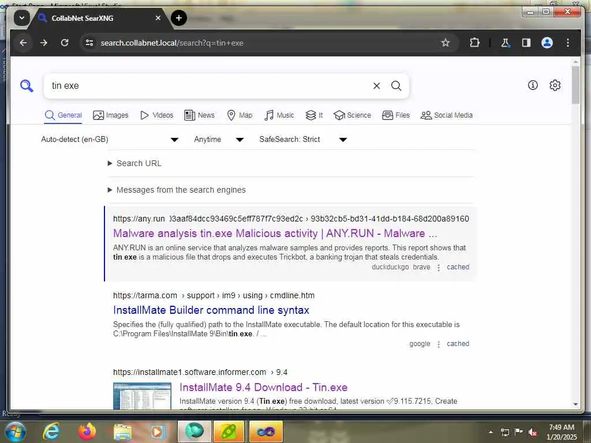591x443 pixels.
Task: Show hidden system tray icons
Action: (x=491, y=432)
